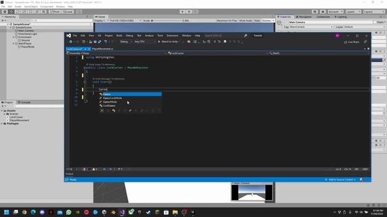Click the Unity Play button
Image resolution: width=387 pixels, height=217 pixels.
click(183, 11)
